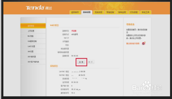Click the client count value 6
The height and width of the screenshot is (99, 172).
(x=72, y=86)
